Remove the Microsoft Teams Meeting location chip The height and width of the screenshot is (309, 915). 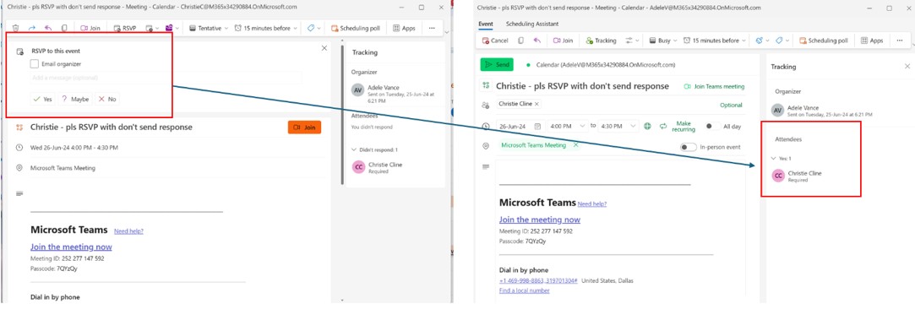pos(575,144)
